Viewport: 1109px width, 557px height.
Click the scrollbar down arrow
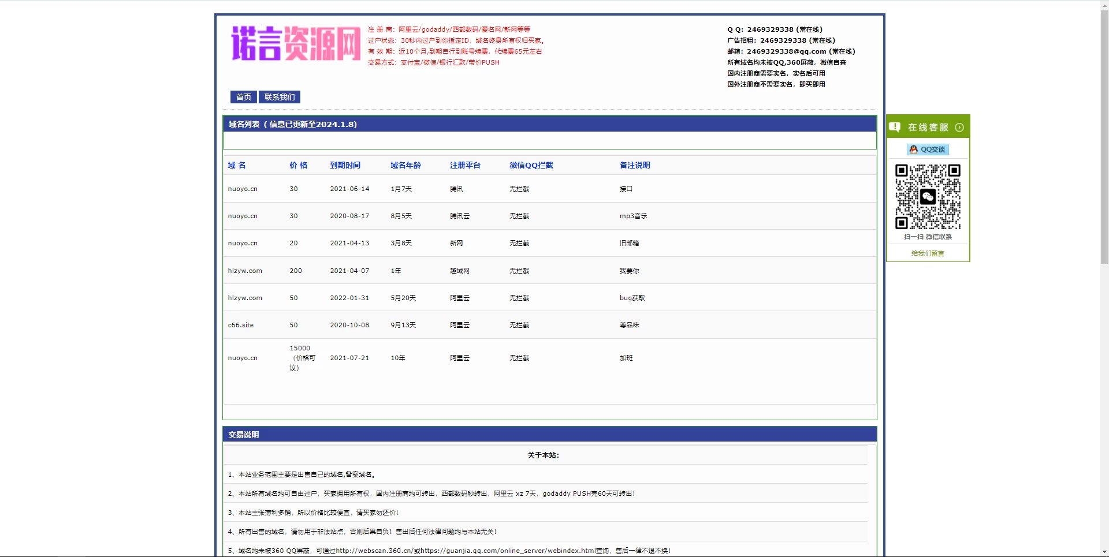tap(1104, 552)
